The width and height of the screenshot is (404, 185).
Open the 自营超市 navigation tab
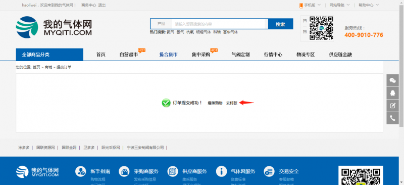(x=129, y=55)
